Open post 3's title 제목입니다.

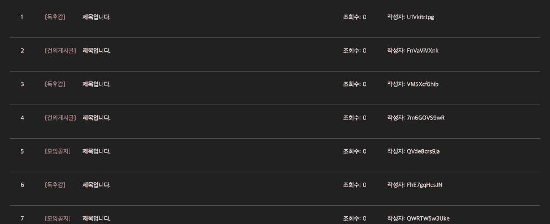pos(96,84)
